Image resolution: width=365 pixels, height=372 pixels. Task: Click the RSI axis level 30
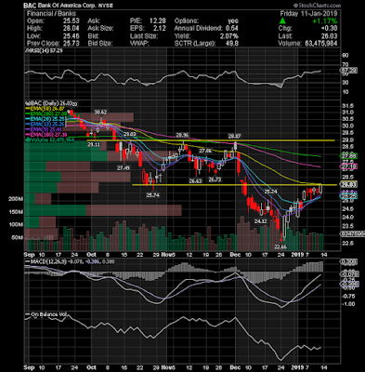click(345, 83)
